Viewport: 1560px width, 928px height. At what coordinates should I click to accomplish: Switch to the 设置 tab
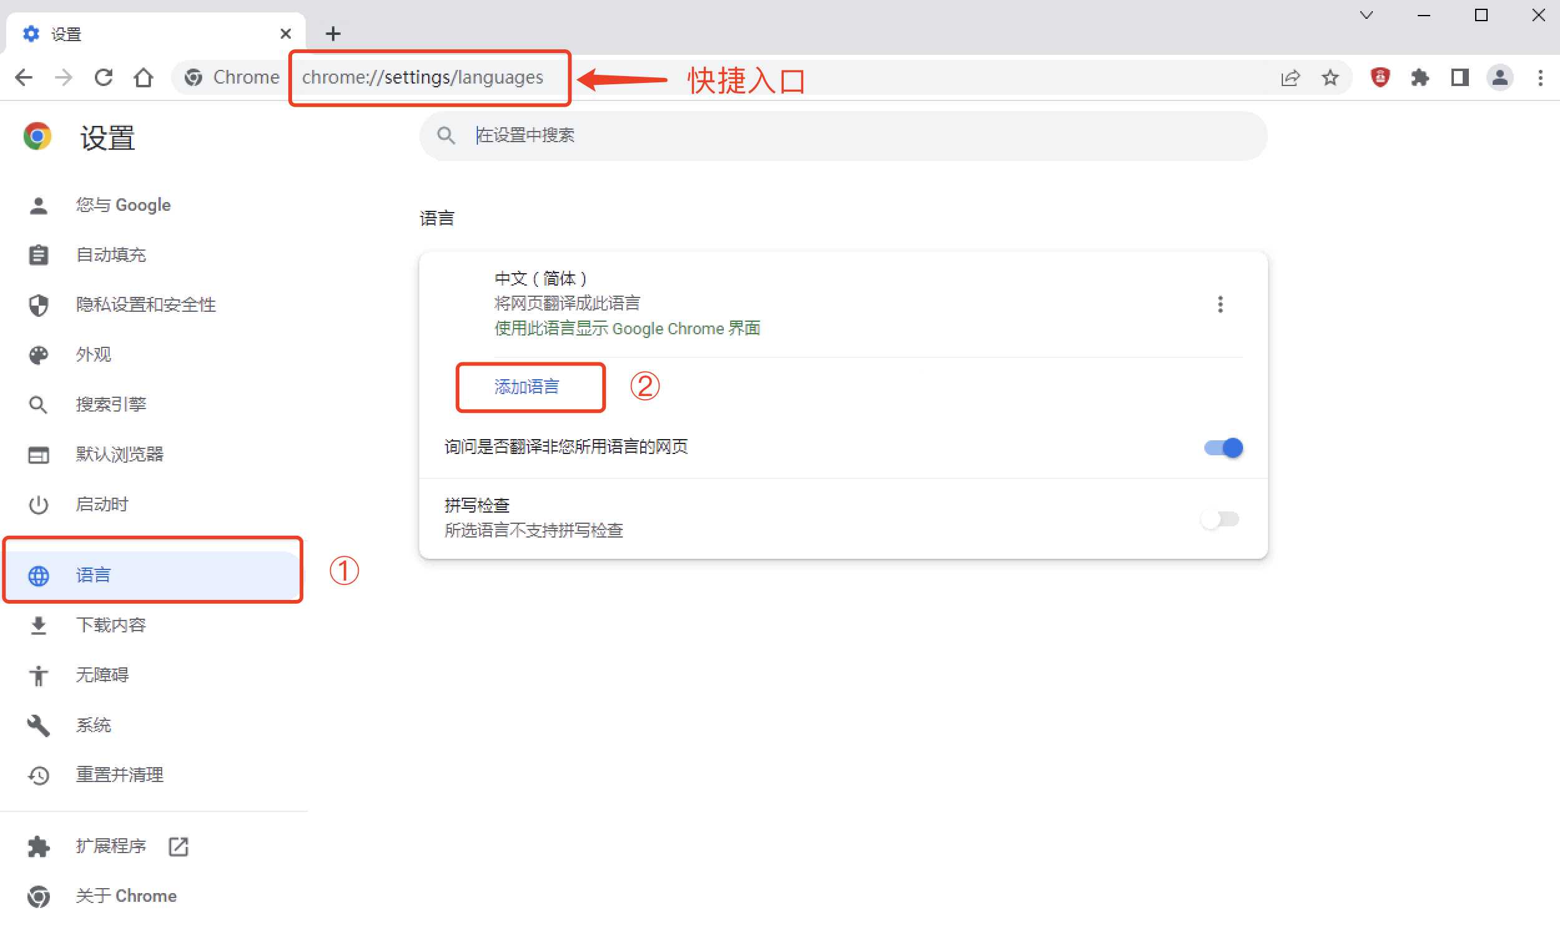click(x=66, y=34)
